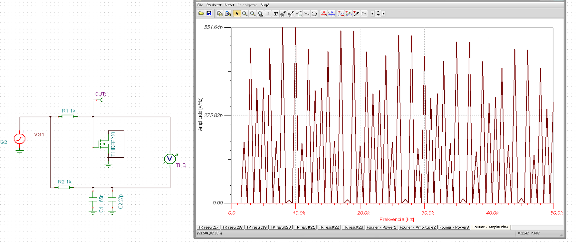
Task: Click the 30.0k x-axis tick label
Action: click(x=428, y=213)
